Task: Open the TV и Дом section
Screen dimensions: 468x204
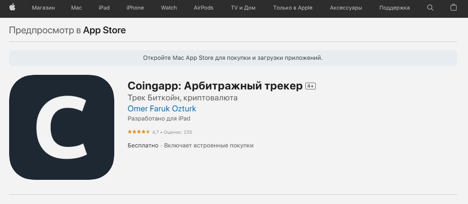Action: pyautogui.click(x=243, y=8)
